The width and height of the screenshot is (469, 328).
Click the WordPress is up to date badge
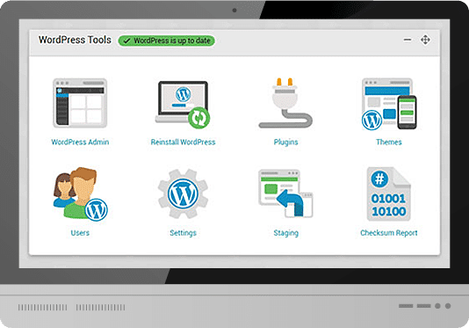tap(166, 40)
